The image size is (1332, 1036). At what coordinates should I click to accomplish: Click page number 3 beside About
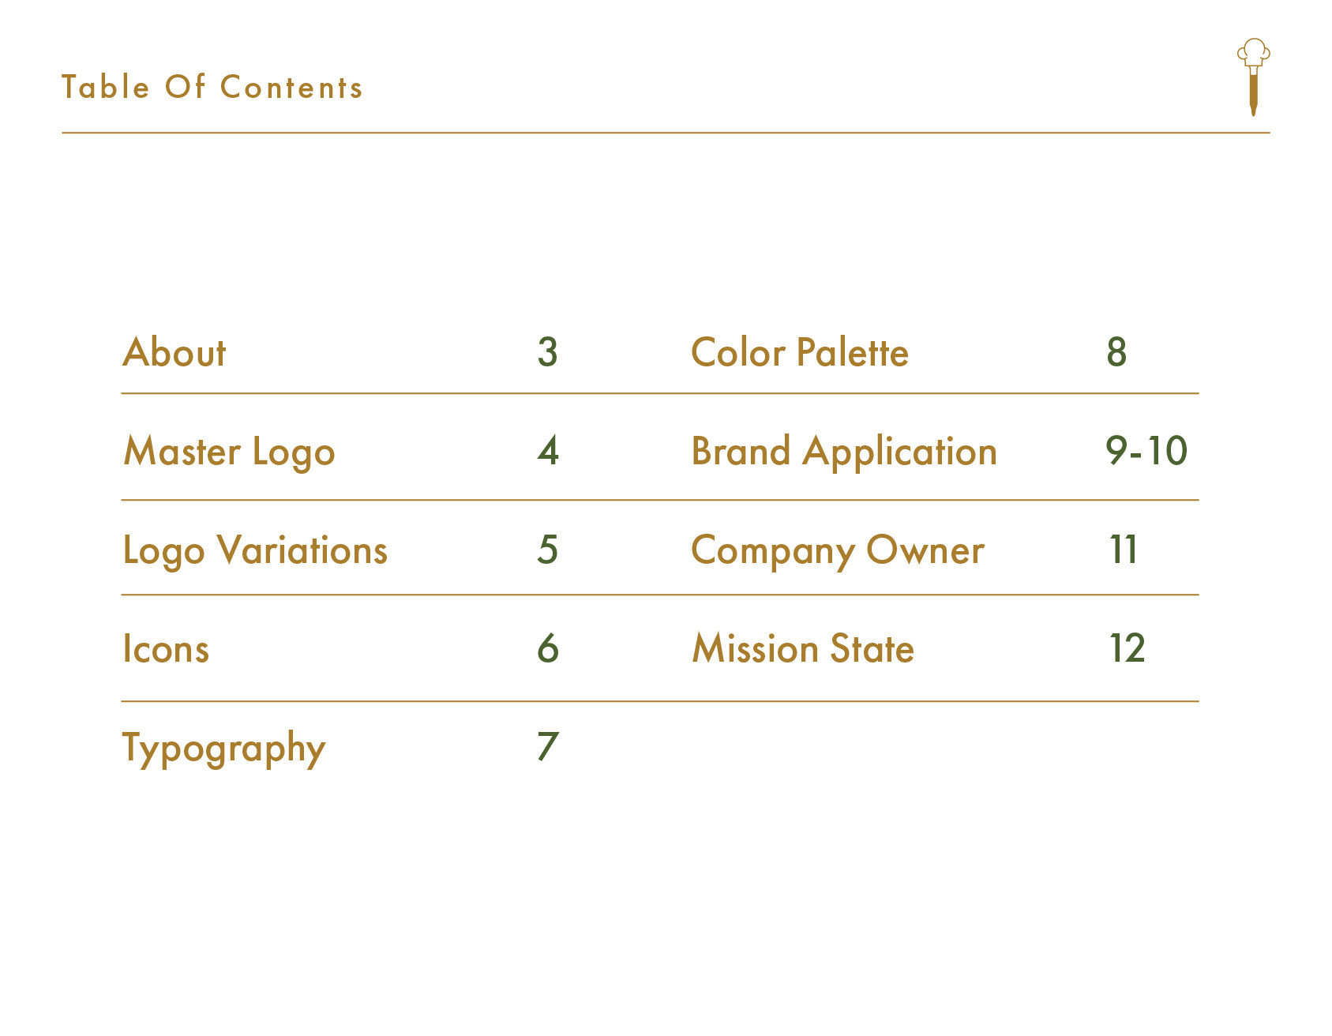pos(548,352)
